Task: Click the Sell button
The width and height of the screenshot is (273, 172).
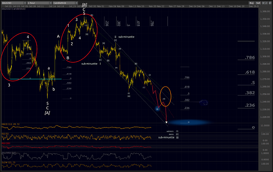Action: (x=258, y=3)
